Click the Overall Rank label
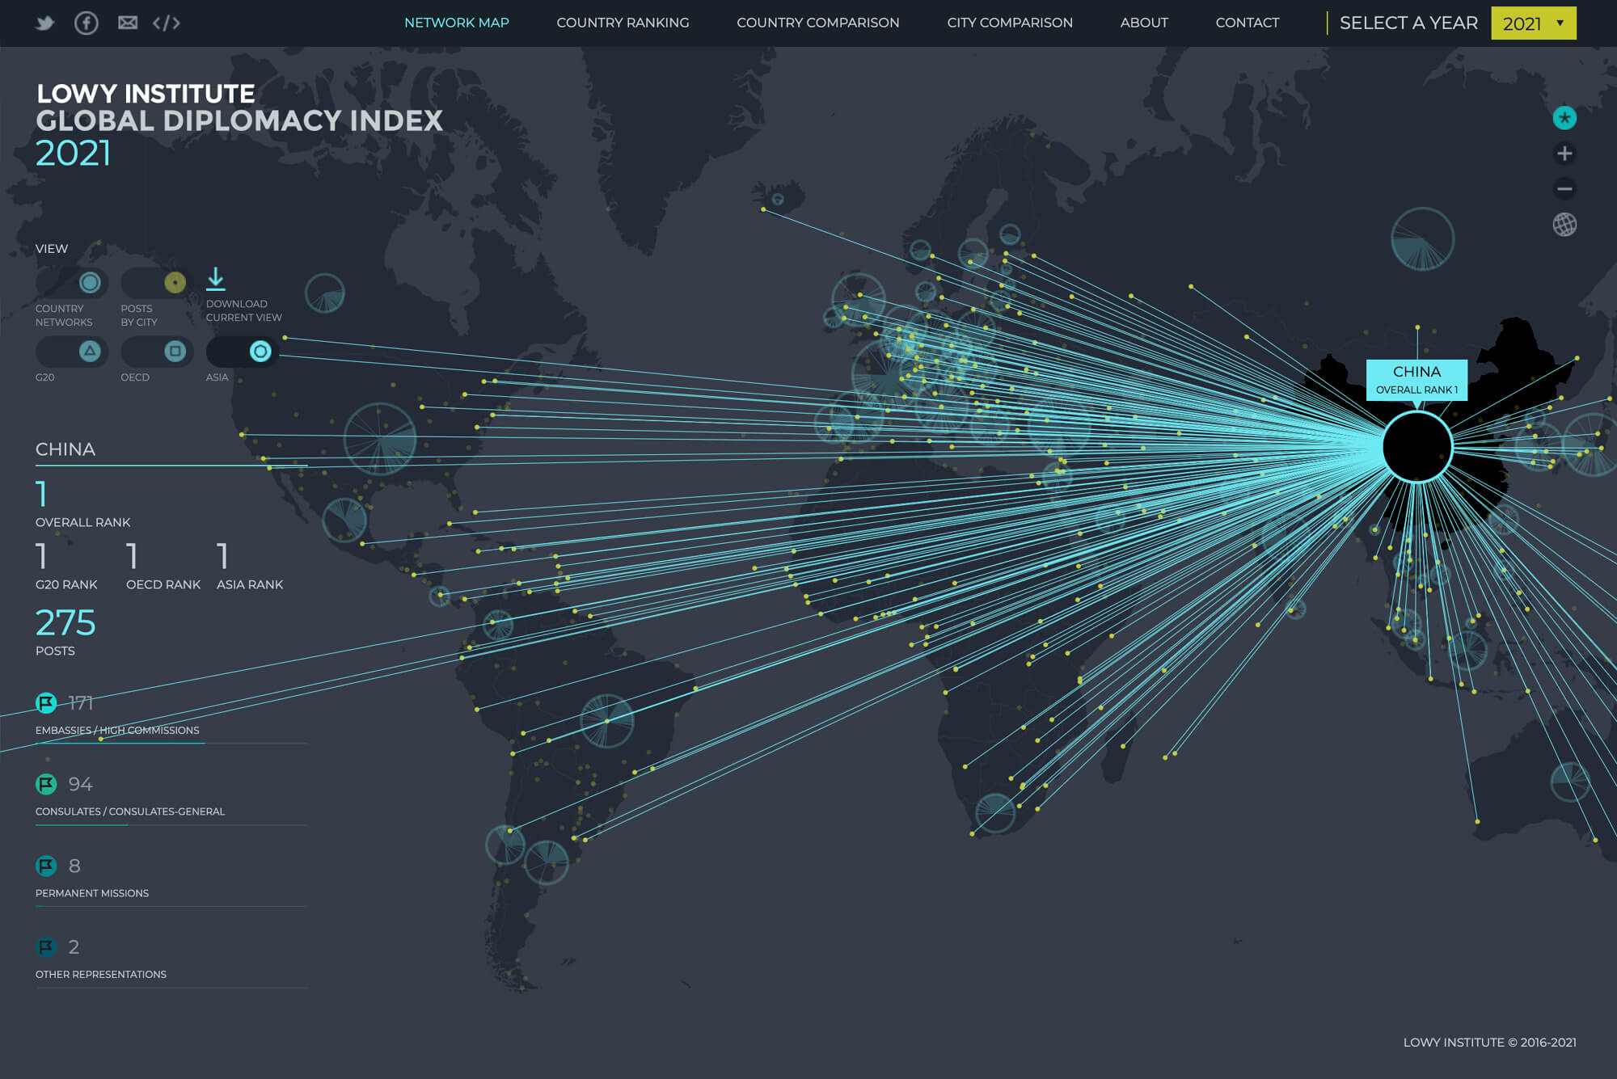This screenshot has width=1617, height=1079. 82,522
